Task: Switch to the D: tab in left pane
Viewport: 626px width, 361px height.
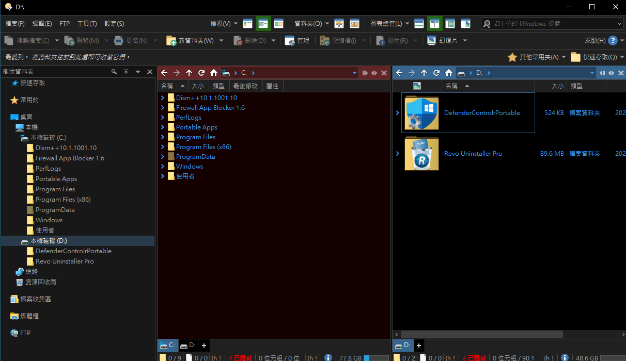Action: [x=188, y=345]
